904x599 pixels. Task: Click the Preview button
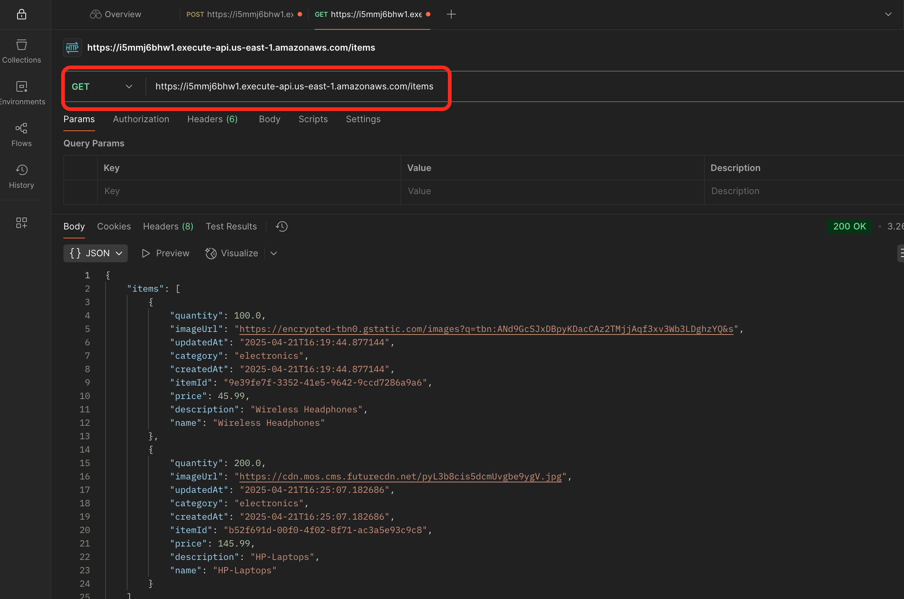pos(165,253)
